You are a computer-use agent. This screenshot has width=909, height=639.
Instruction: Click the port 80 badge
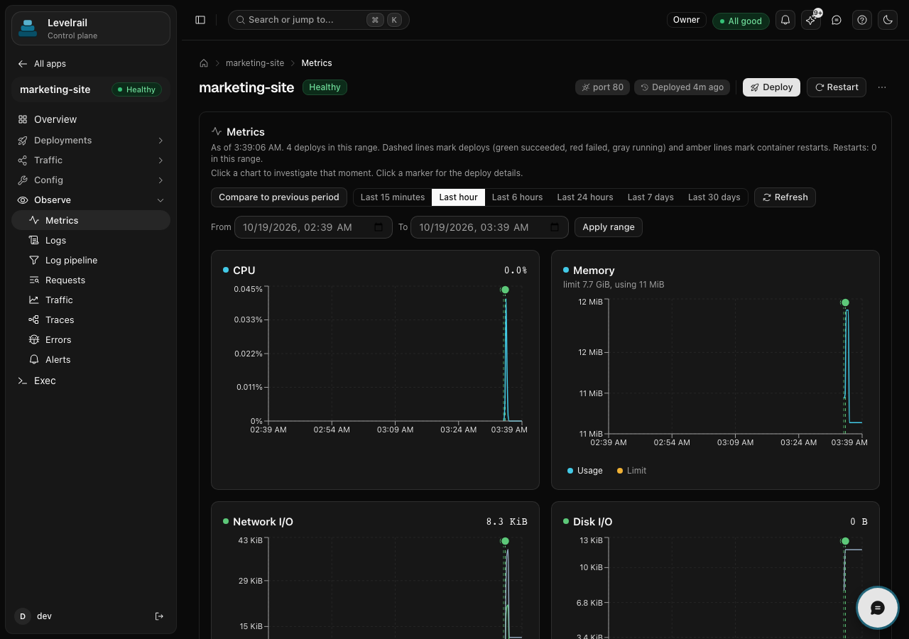pyautogui.click(x=602, y=87)
